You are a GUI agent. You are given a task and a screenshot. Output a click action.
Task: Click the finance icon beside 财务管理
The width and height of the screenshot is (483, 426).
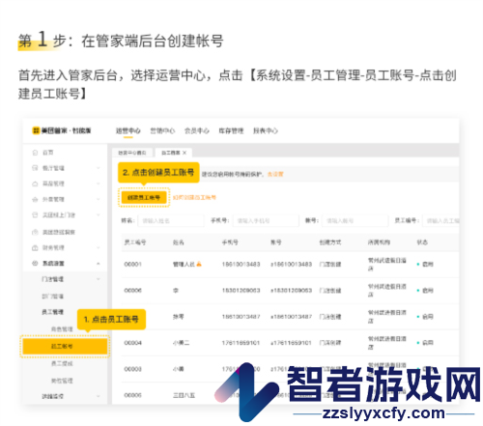point(35,247)
